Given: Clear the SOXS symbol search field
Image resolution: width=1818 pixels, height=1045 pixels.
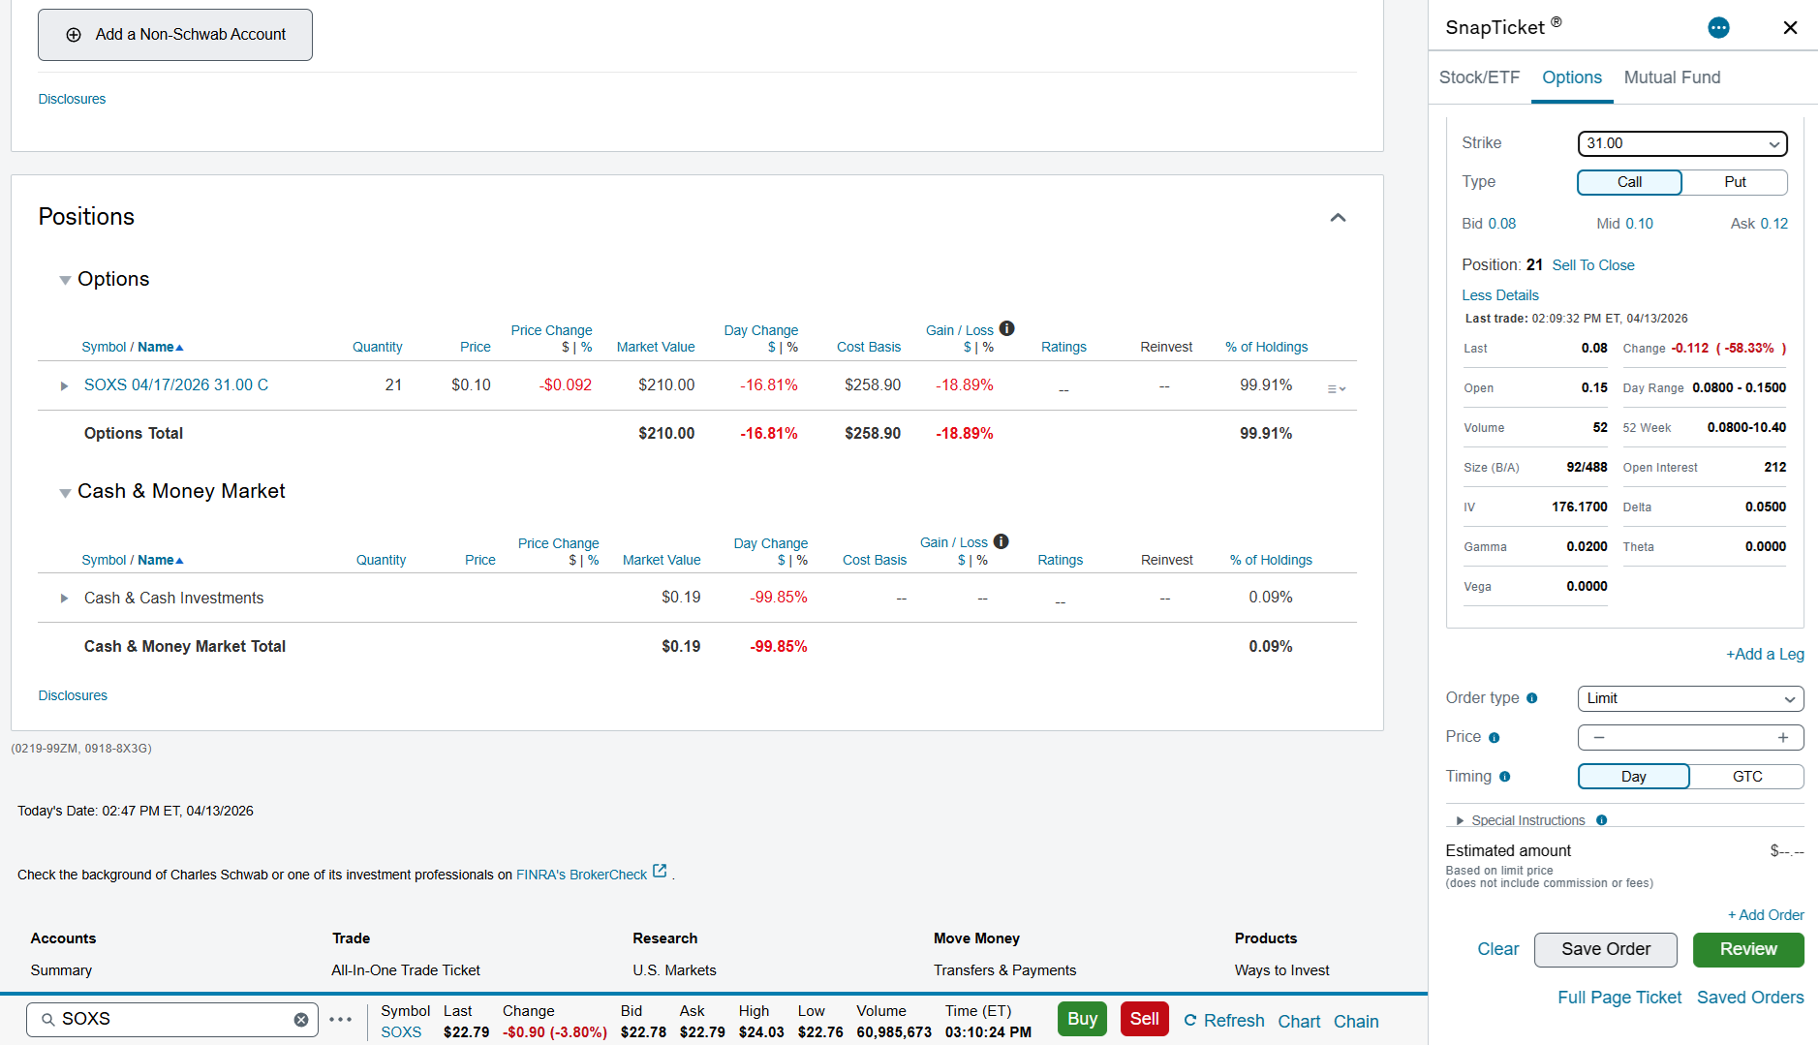Looking at the screenshot, I should [301, 1020].
